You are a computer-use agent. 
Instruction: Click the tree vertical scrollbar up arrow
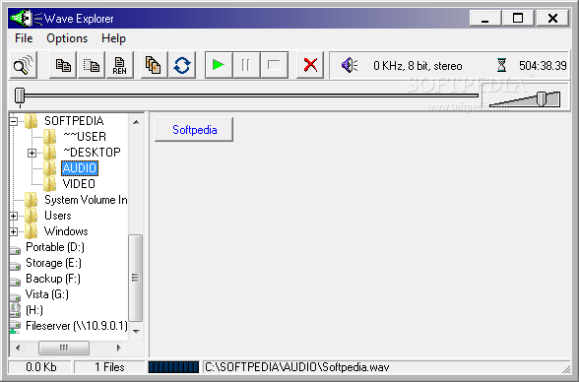[x=136, y=122]
